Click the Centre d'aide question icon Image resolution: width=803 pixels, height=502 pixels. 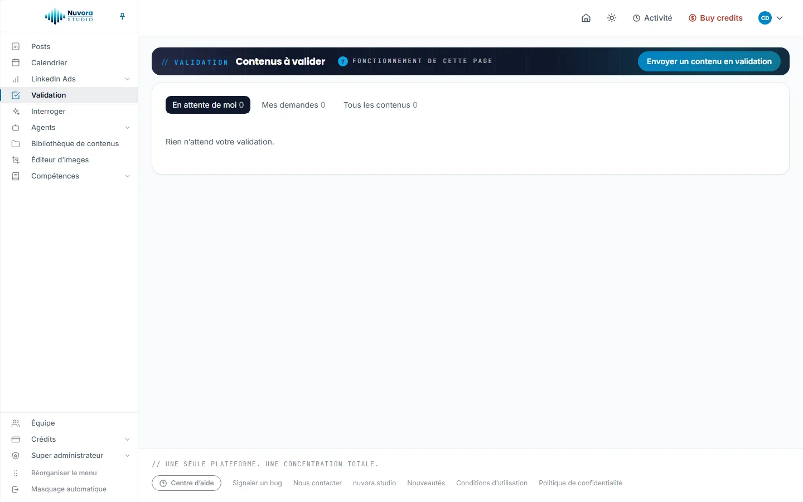163,483
